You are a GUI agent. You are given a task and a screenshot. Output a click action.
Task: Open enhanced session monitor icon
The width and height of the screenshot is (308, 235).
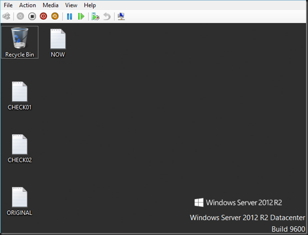[x=121, y=17]
